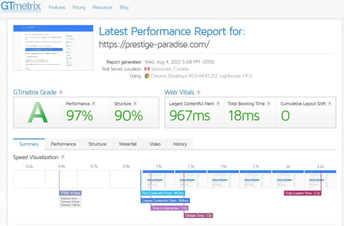
Task: Click the 967ms LCP value
Action: [190, 116]
